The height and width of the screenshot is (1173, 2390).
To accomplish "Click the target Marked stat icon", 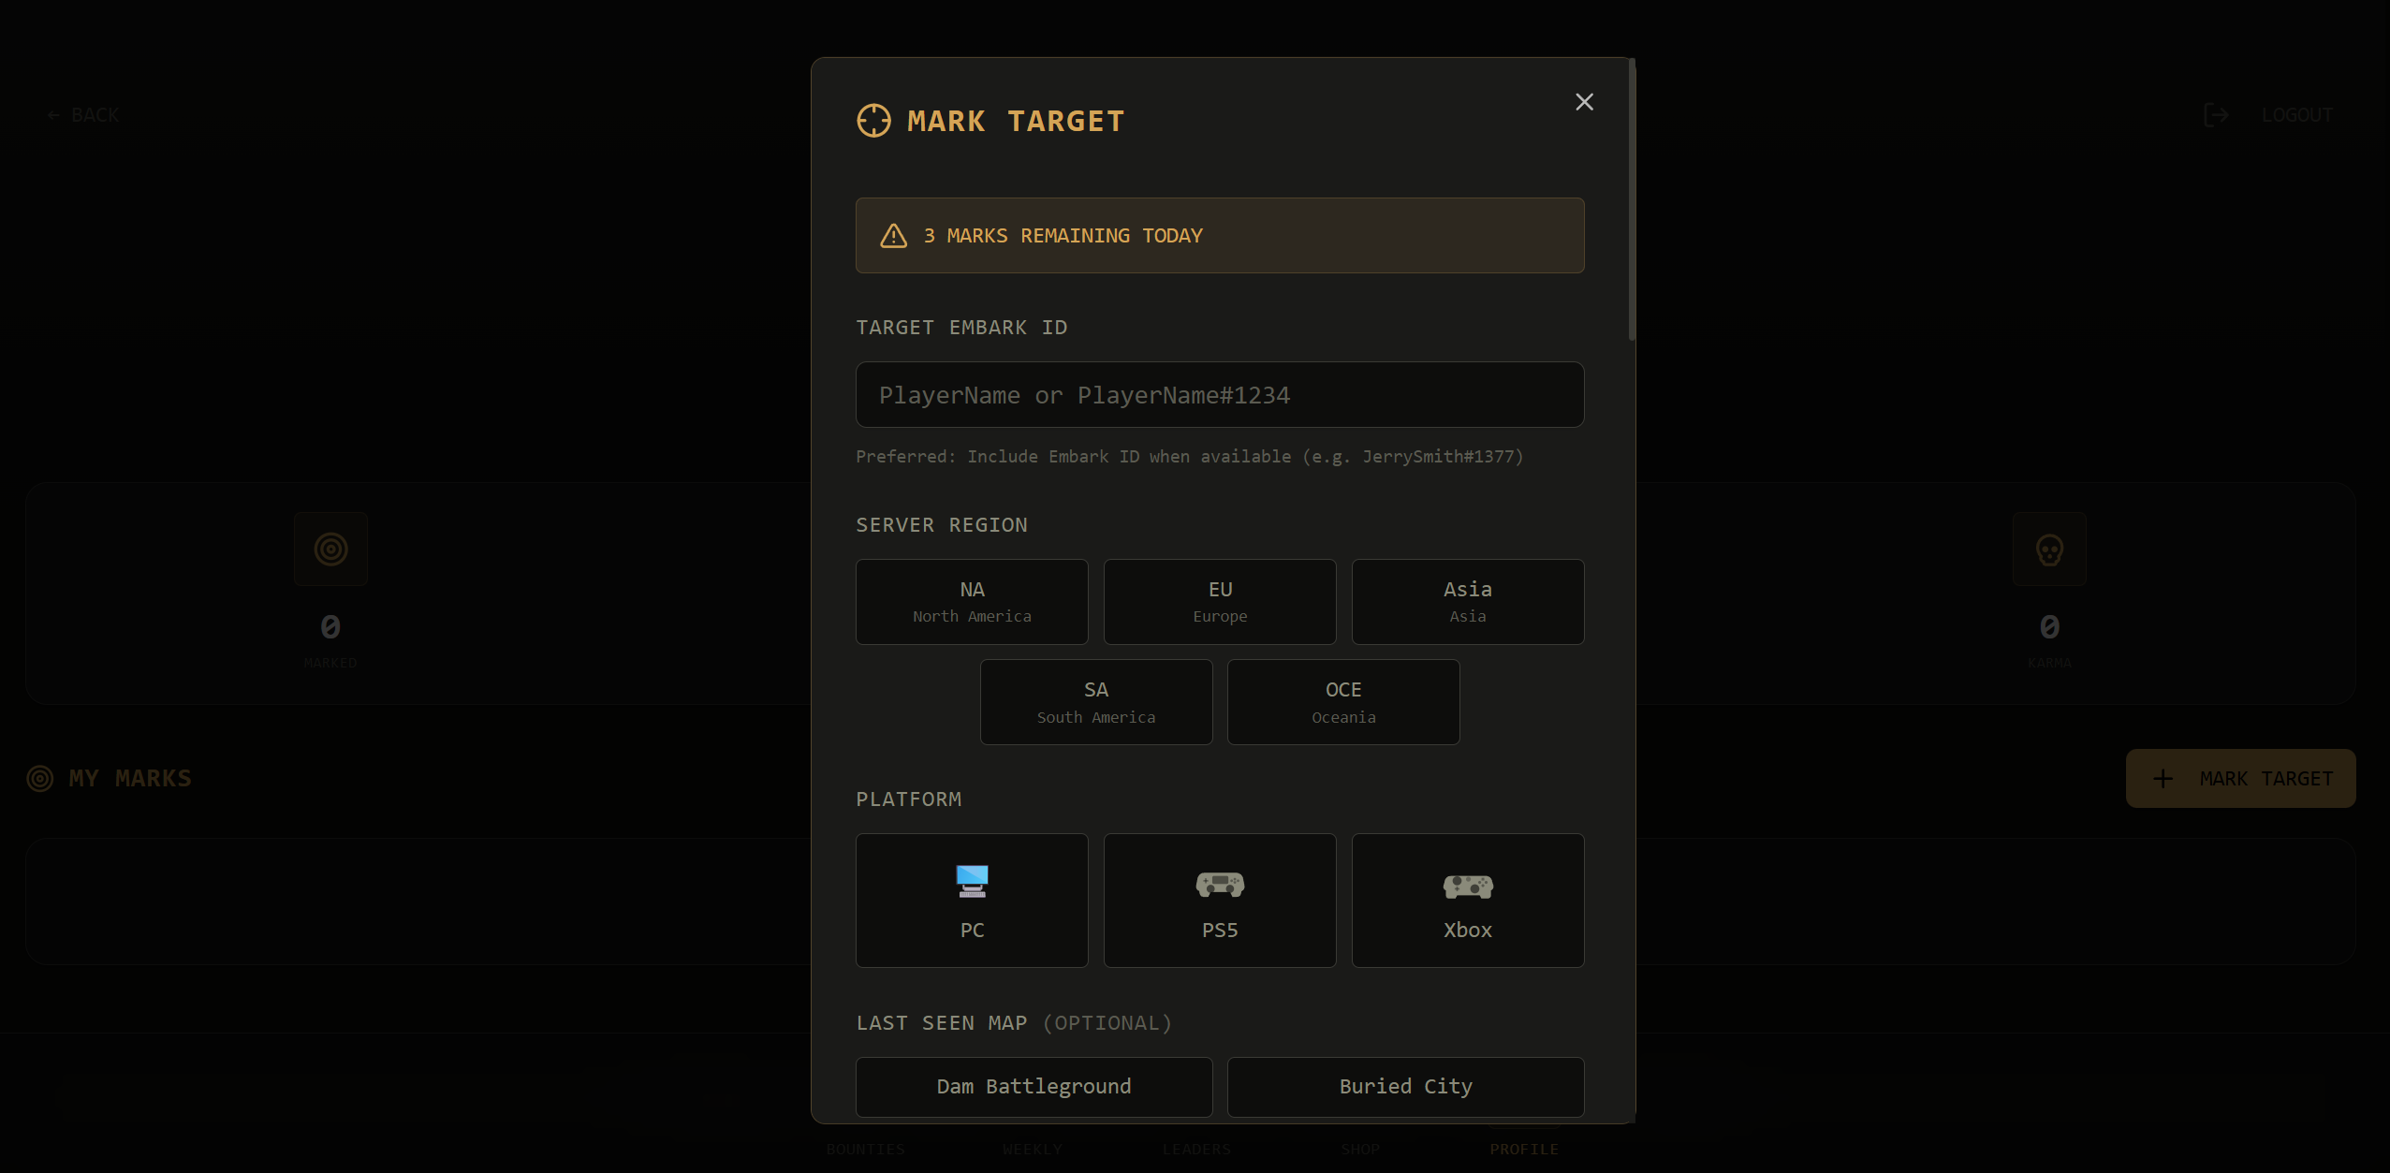I will tap(330, 550).
